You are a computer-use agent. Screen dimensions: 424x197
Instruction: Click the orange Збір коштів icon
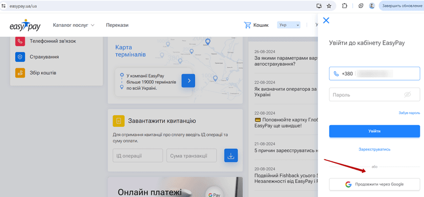pyautogui.click(x=20, y=73)
